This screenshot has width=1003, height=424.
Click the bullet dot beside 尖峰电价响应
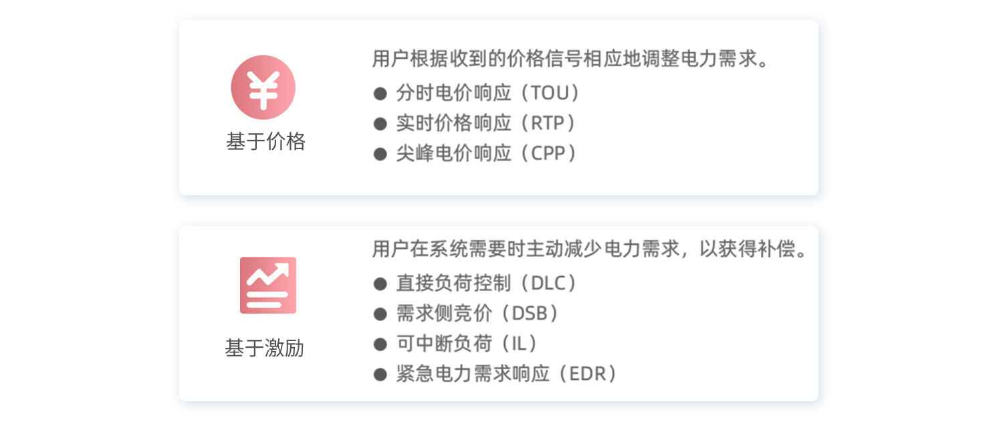click(380, 154)
